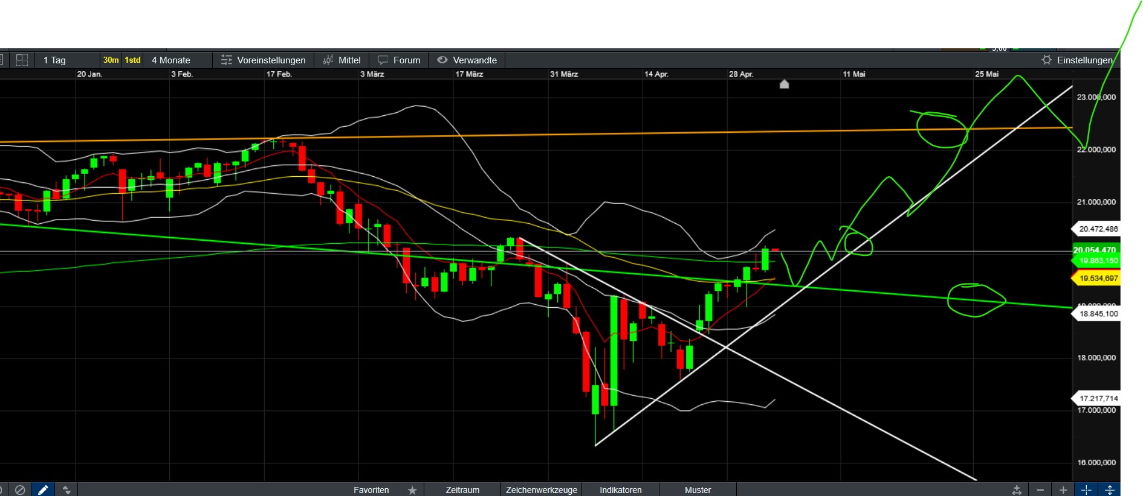Screen dimensions: 1143x496
Task: Open the chart layout grid icon
Action: point(22,60)
